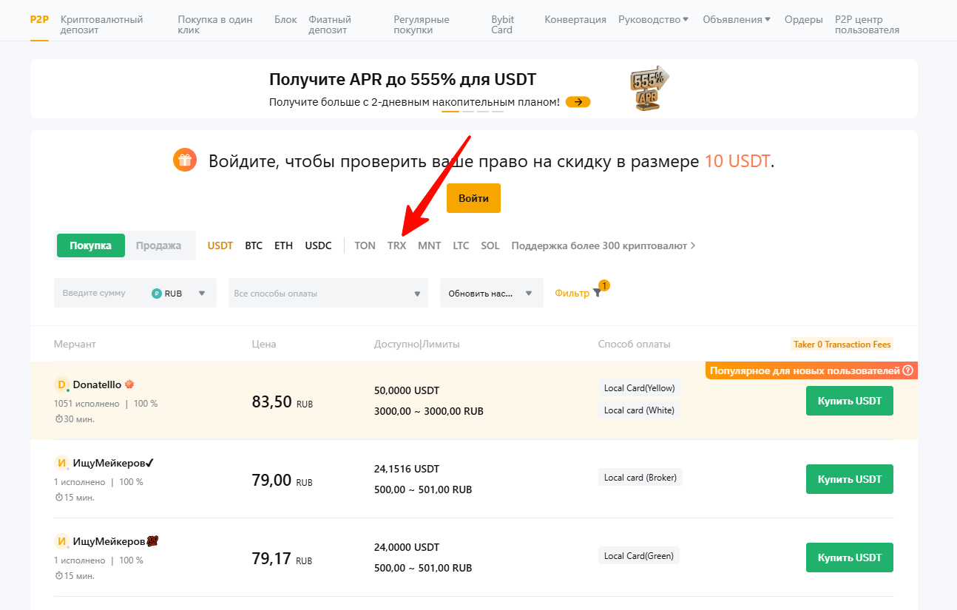Select TRX cryptocurrency option

pos(396,245)
